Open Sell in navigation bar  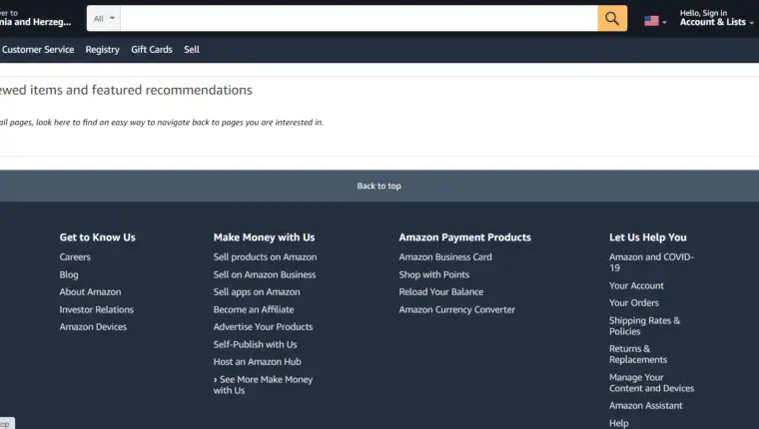point(191,49)
